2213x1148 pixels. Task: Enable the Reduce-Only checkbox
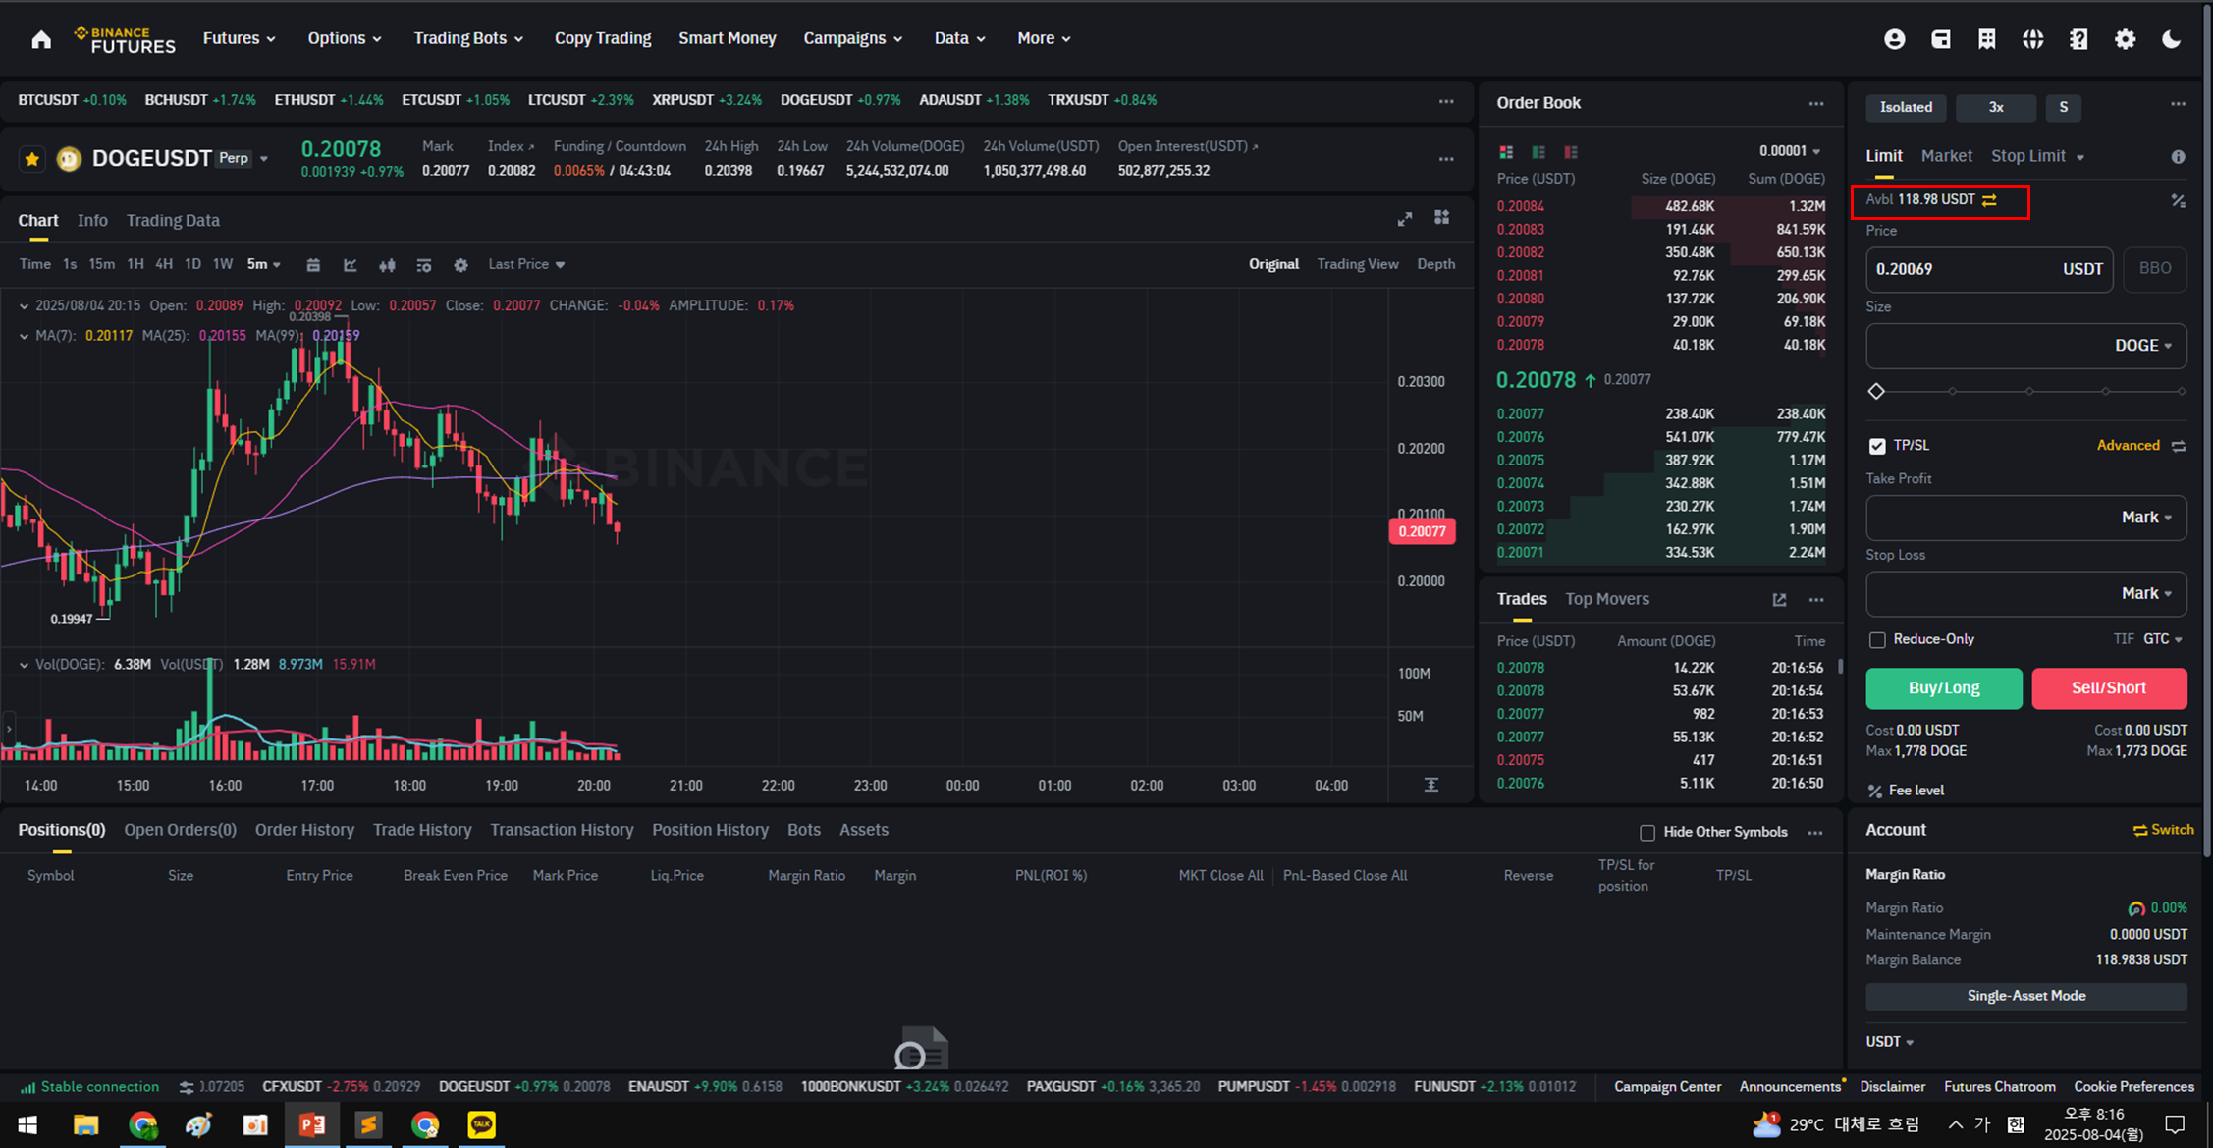(x=1877, y=640)
